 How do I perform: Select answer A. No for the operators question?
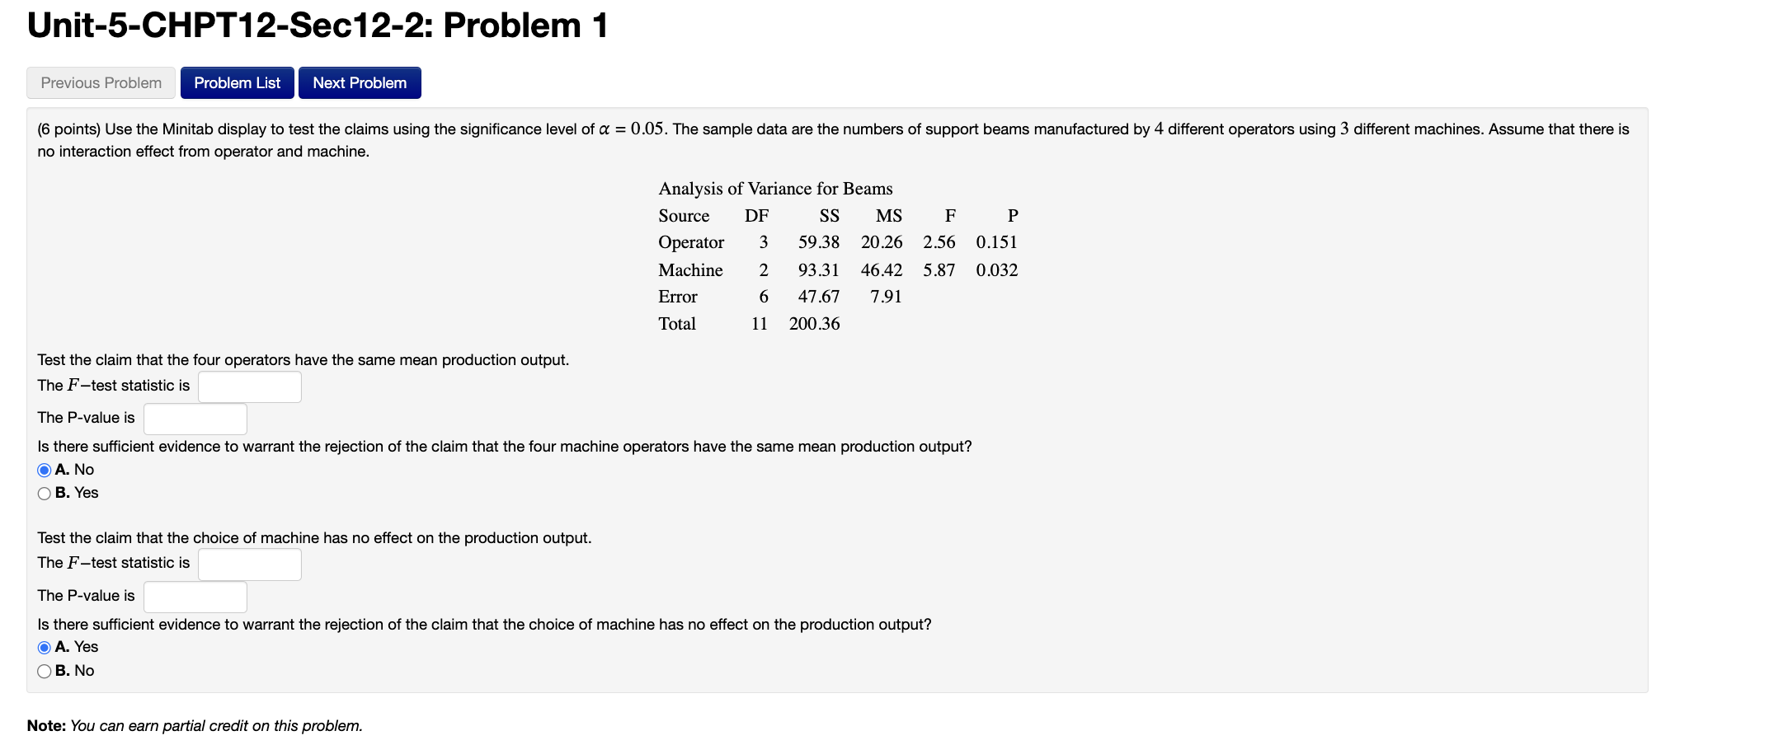point(44,470)
